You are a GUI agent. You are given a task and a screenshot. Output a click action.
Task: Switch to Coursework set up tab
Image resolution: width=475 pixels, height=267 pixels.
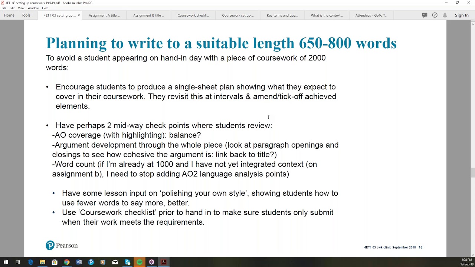coord(237,16)
